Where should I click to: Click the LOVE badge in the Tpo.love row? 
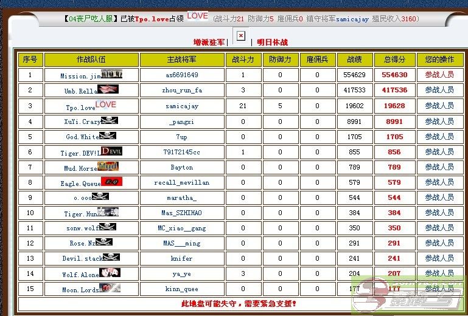pos(106,105)
